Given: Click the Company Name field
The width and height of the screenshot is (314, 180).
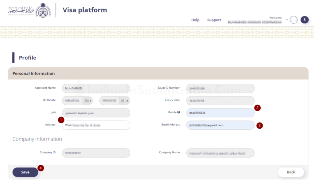Looking at the screenshot, I should (220, 153).
